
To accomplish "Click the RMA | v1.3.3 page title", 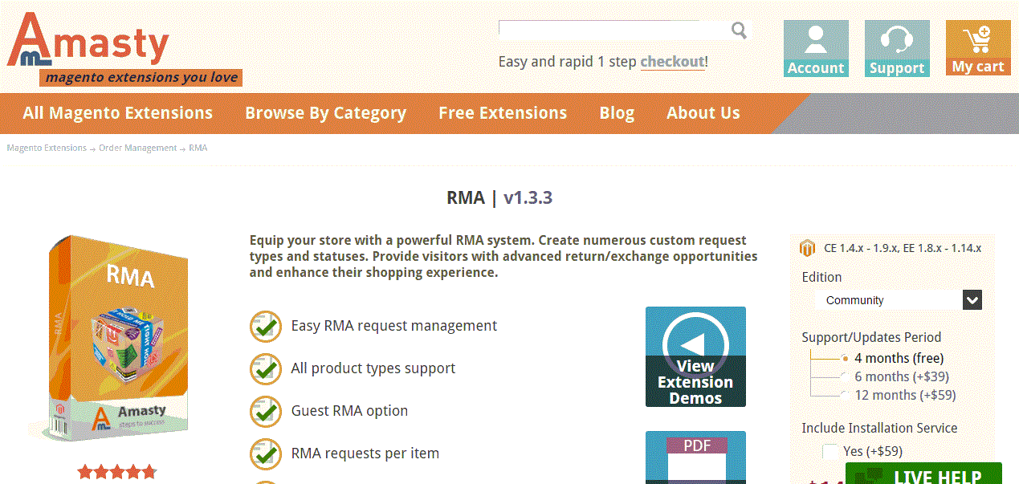I will [499, 197].
